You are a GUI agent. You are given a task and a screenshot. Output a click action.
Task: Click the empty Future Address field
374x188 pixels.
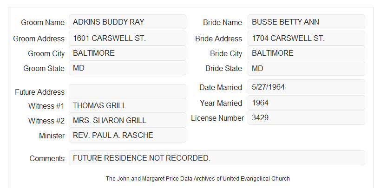point(127,91)
